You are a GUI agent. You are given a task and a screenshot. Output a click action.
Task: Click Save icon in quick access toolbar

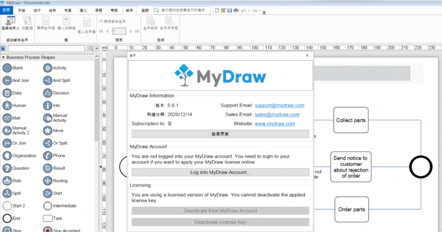coord(230,11)
